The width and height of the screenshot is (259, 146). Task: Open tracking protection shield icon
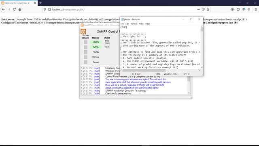pyautogui.click(x=45, y=9)
